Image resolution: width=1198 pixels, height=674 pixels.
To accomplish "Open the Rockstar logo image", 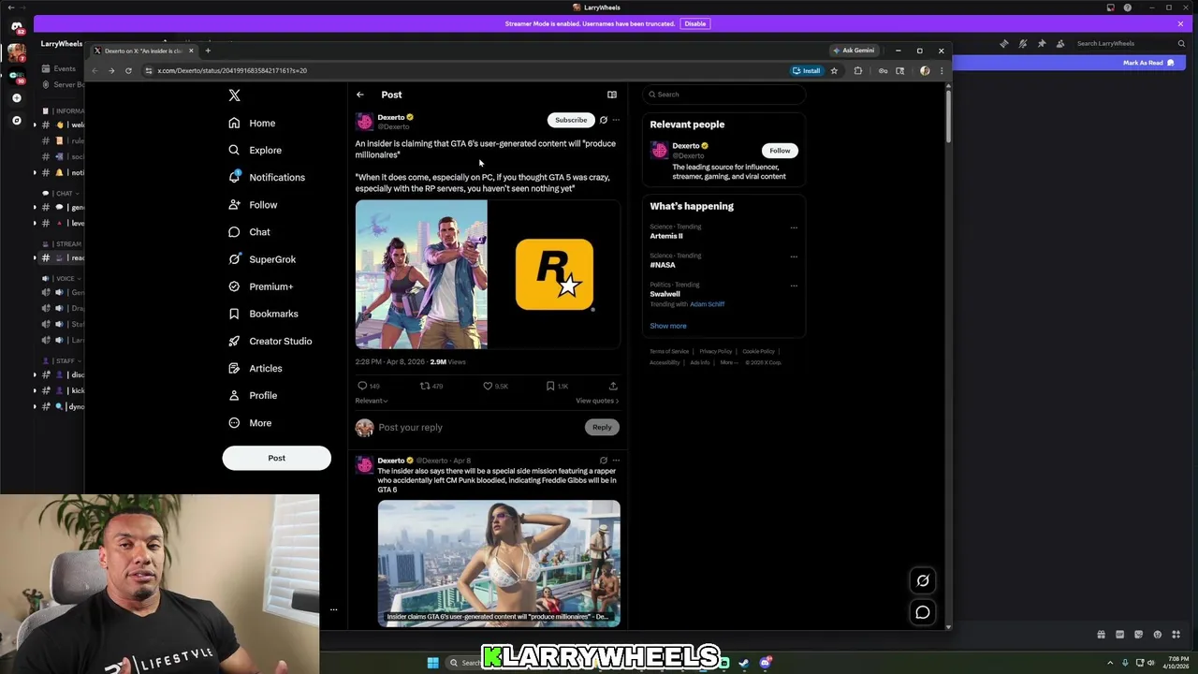I will [554, 274].
